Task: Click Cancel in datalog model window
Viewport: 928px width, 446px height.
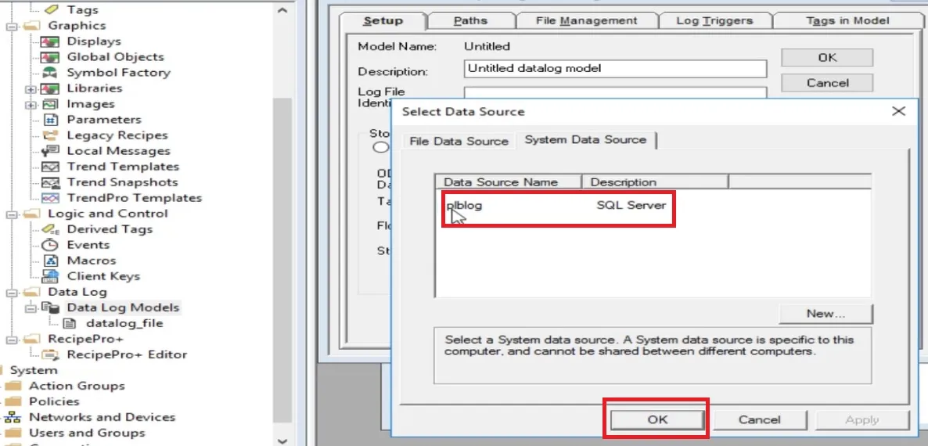Action: pyautogui.click(x=827, y=83)
